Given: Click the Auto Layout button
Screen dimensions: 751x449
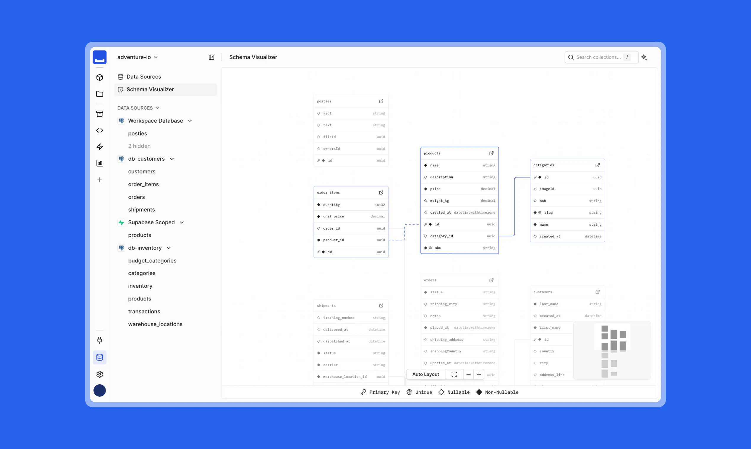Looking at the screenshot, I should (425, 374).
